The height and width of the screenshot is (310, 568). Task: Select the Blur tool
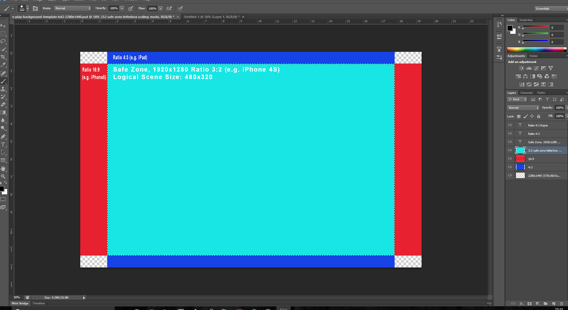point(3,120)
